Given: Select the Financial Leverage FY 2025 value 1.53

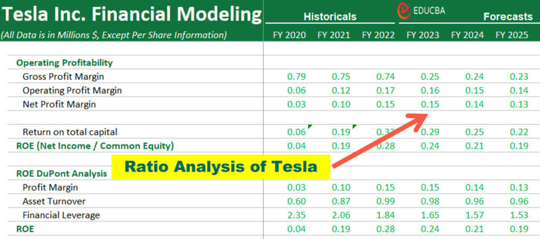Looking at the screenshot, I should 519,215.
